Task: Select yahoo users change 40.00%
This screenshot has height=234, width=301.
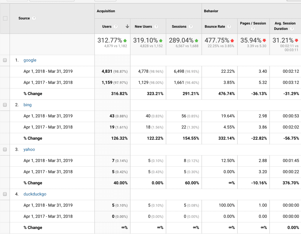Action: tap(121, 183)
